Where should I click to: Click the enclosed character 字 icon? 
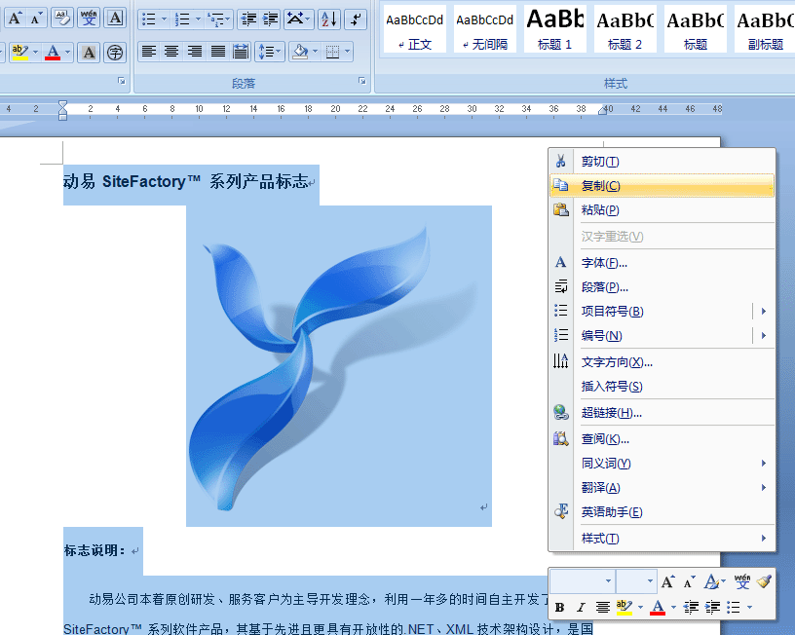coord(115,52)
